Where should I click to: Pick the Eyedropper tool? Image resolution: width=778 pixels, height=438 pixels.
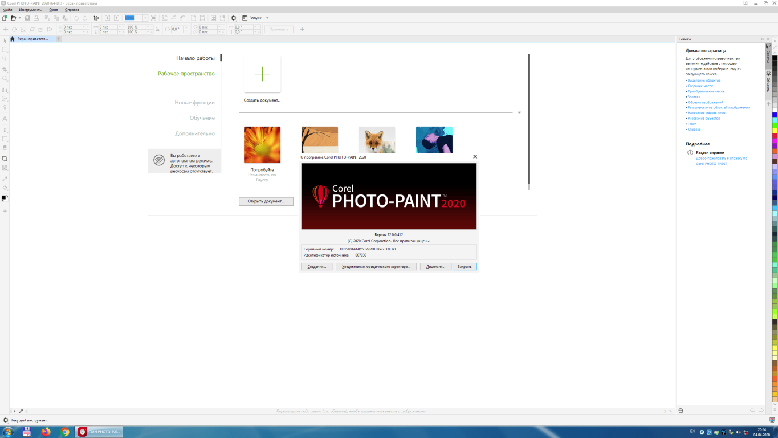5,179
